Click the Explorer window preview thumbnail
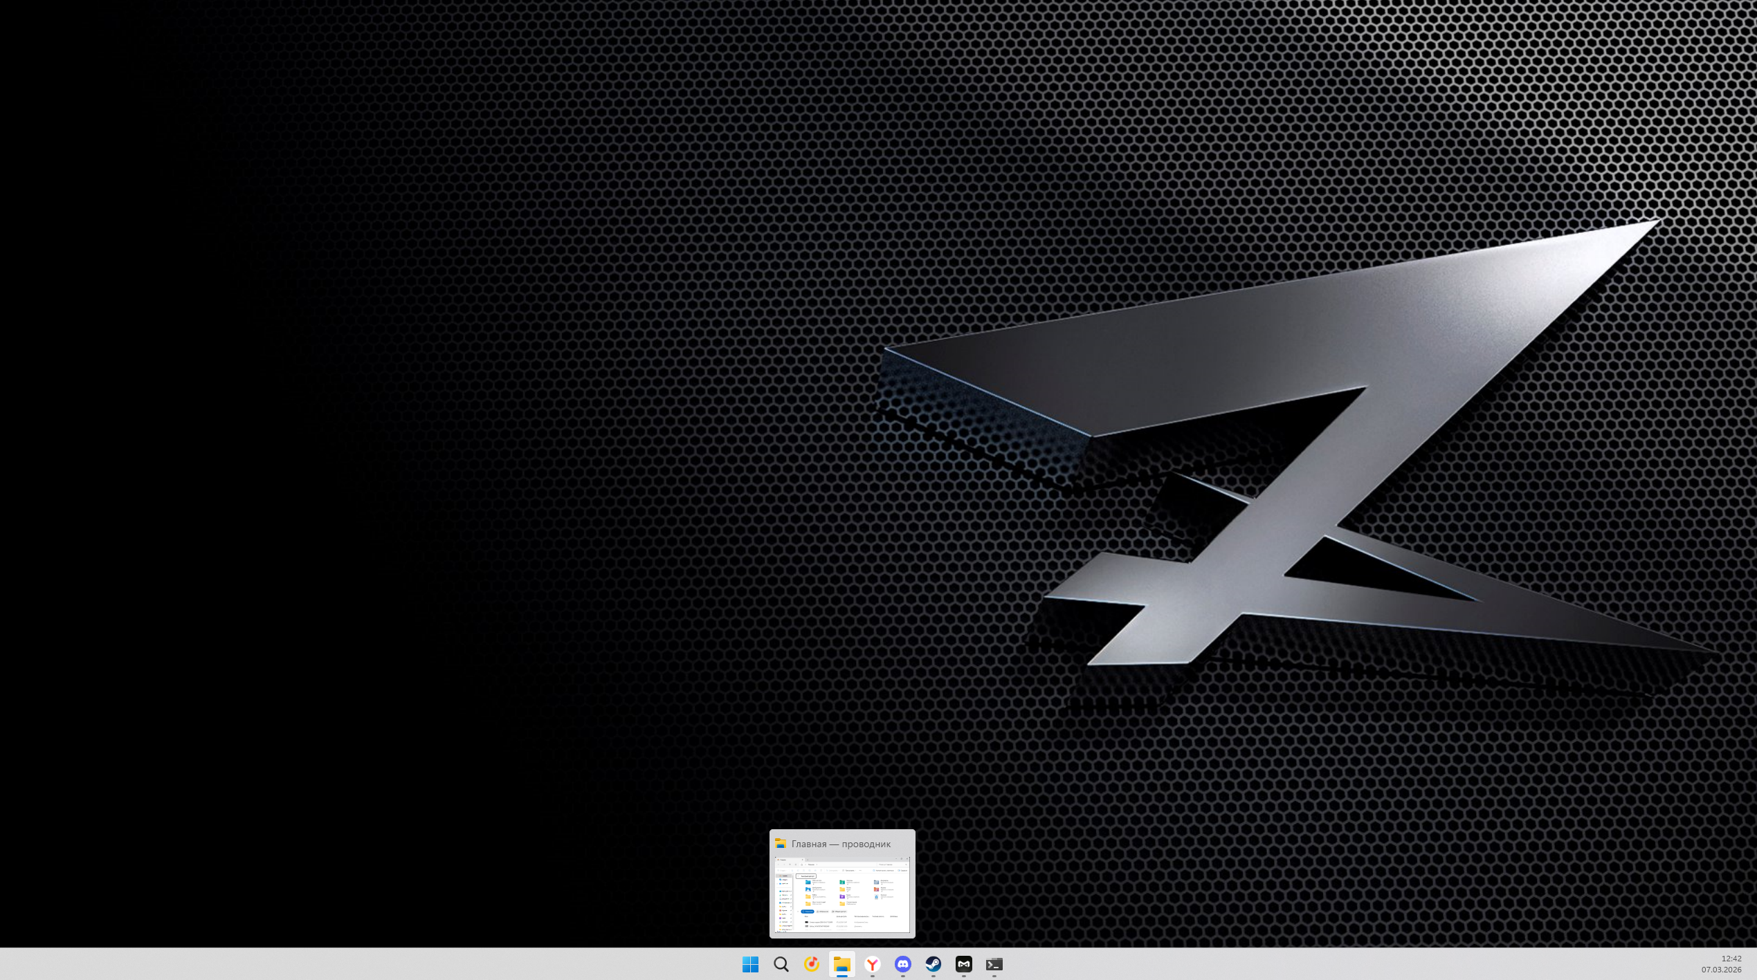 click(842, 895)
